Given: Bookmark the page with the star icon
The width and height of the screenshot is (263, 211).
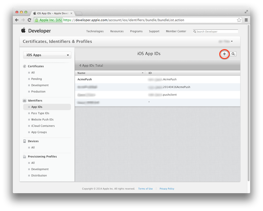Looking at the screenshot, I should pos(239,20).
